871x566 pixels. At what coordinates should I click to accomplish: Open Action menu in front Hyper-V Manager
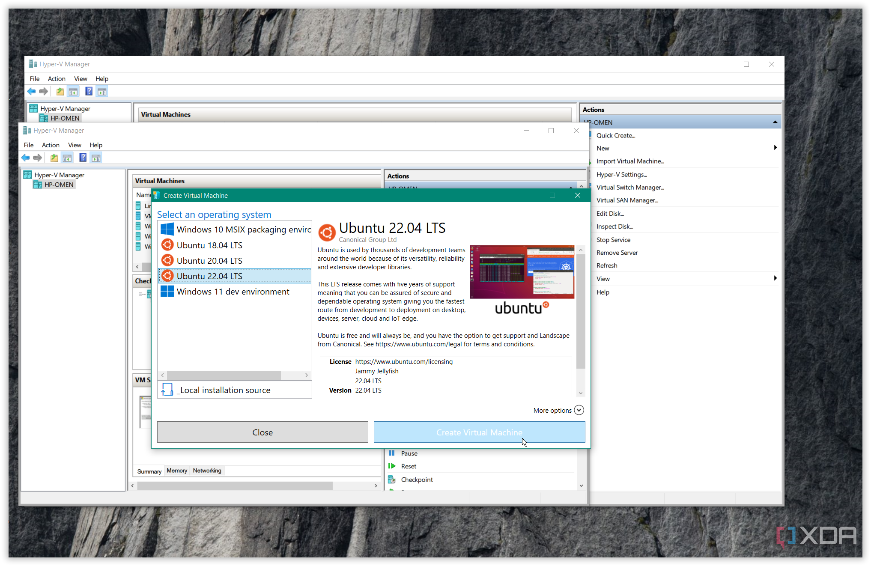51,145
